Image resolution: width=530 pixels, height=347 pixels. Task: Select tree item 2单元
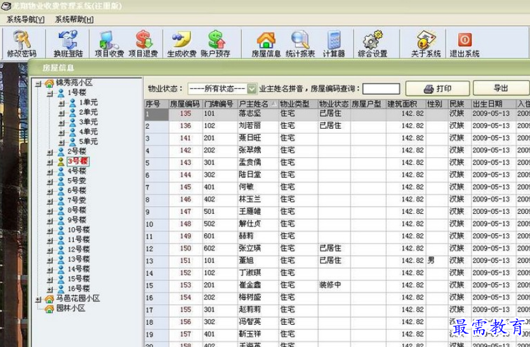[88, 112]
